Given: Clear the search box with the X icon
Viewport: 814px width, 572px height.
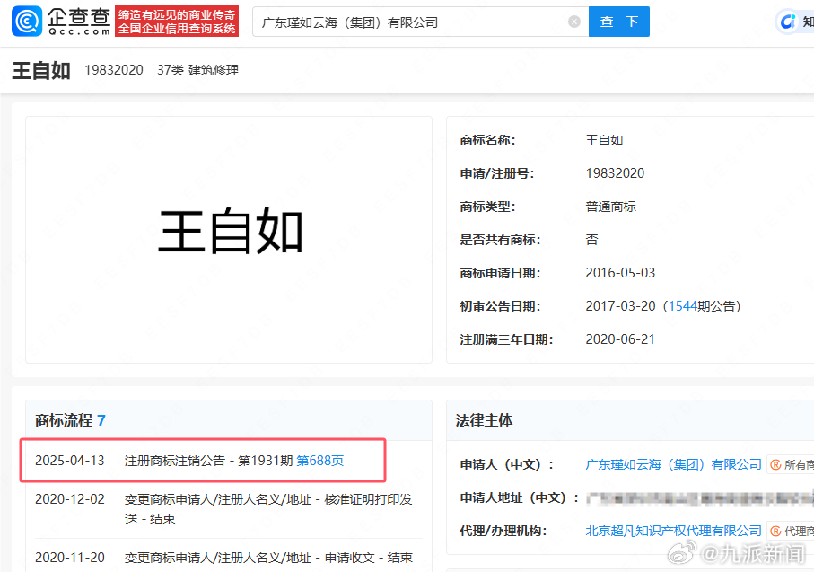Looking at the screenshot, I should click(573, 22).
